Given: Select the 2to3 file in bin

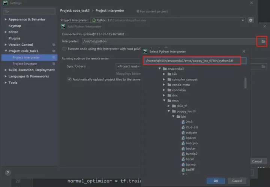Looking at the screenshot, I should coord(187,122).
